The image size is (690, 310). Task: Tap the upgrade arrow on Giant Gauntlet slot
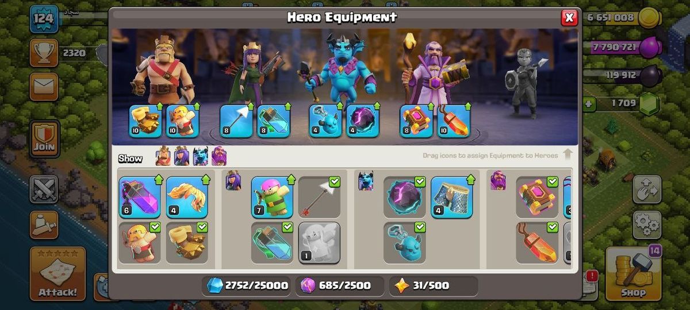coord(160,106)
